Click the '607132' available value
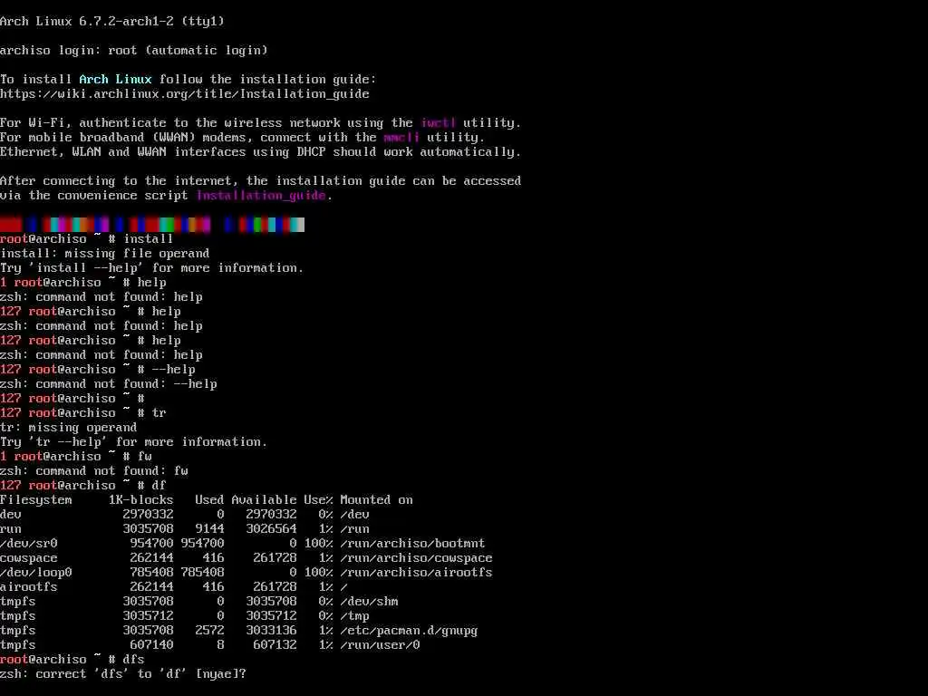The image size is (928, 696). [x=275, y=644]
